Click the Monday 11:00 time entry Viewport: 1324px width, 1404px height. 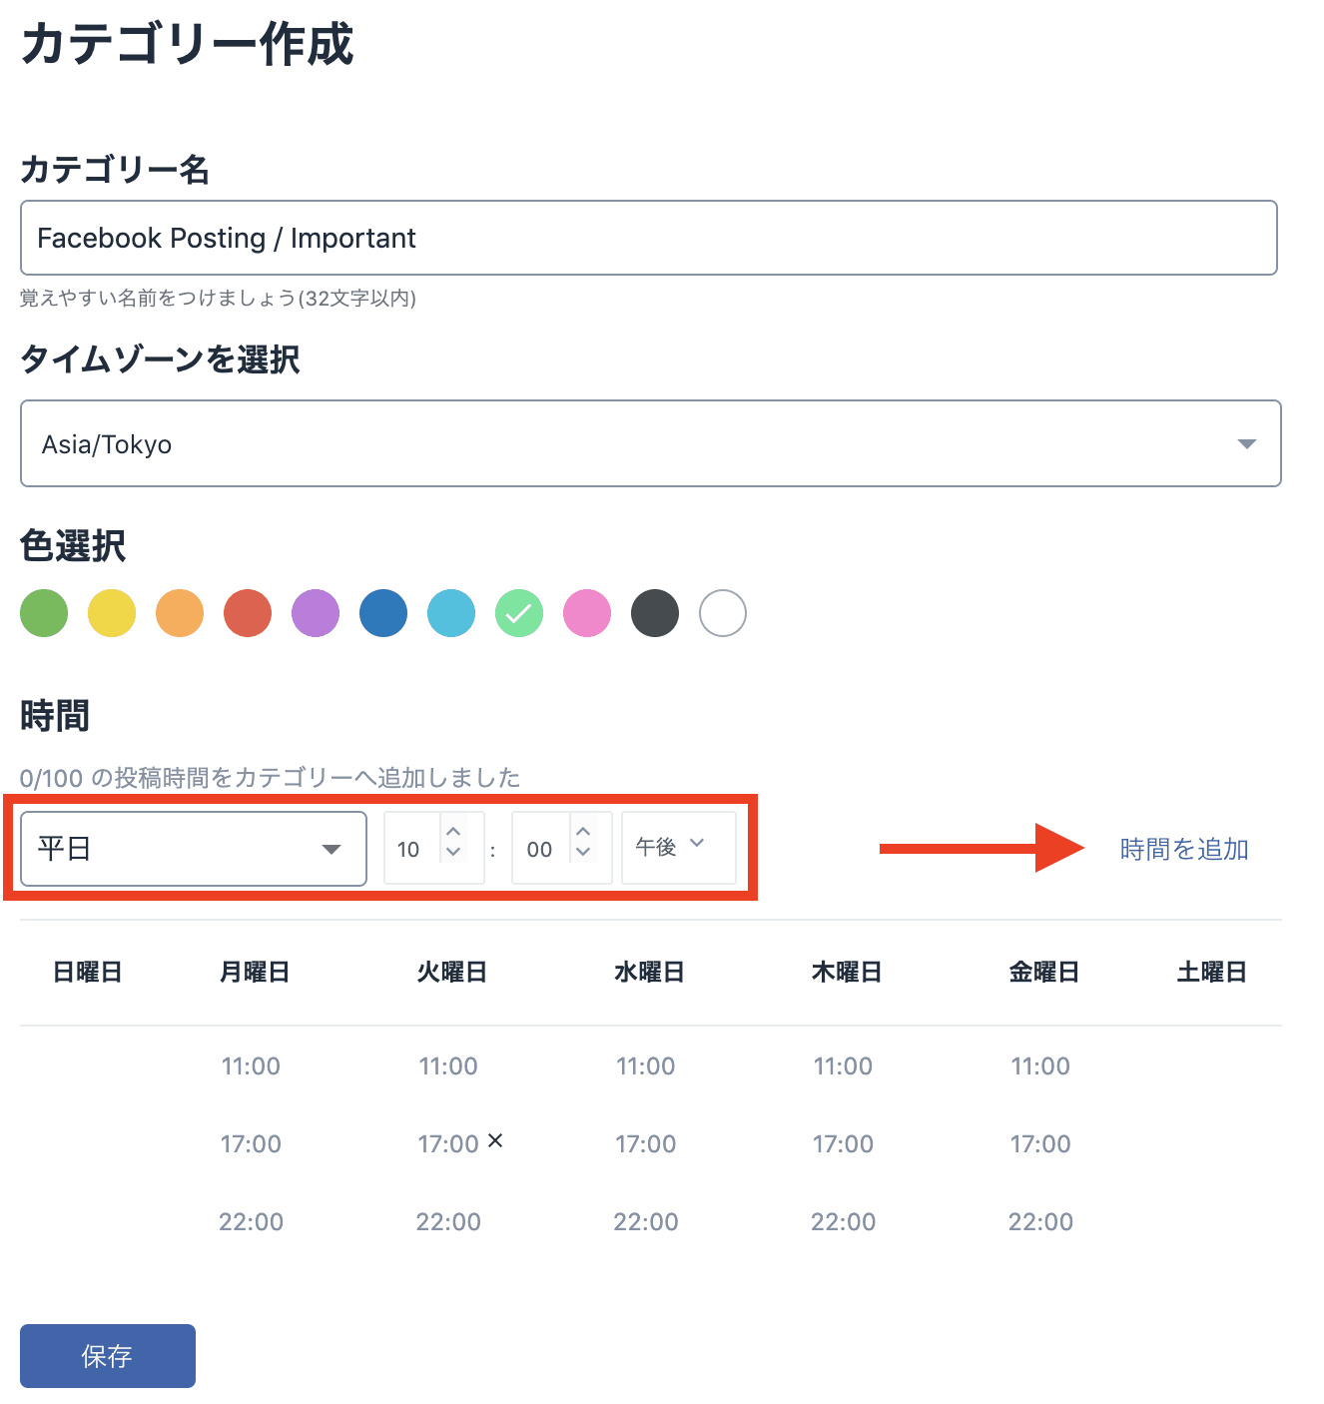pos(251,1065)
